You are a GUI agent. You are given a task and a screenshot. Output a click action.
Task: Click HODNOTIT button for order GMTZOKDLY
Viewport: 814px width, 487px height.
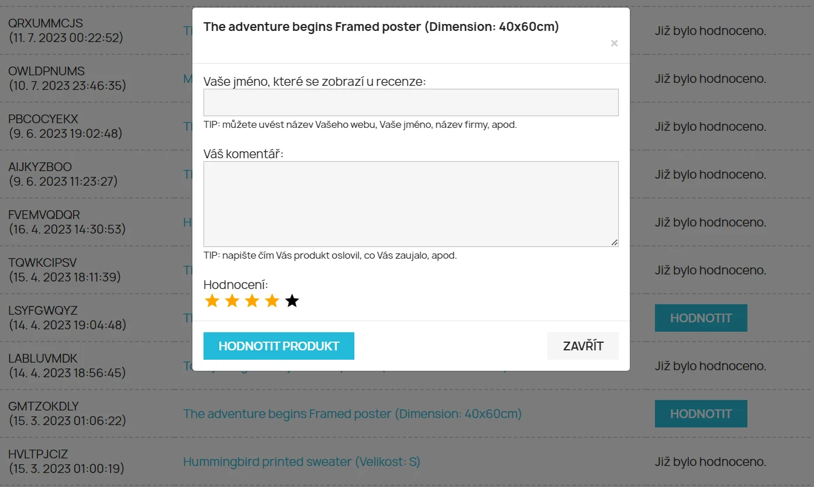(x=701, y=414)
